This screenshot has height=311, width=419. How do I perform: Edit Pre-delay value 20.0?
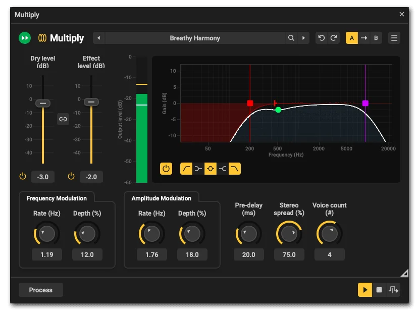coord(249,254)
